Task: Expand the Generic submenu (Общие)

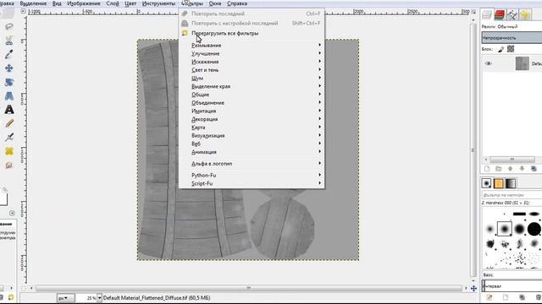Action: pos(252,95)
